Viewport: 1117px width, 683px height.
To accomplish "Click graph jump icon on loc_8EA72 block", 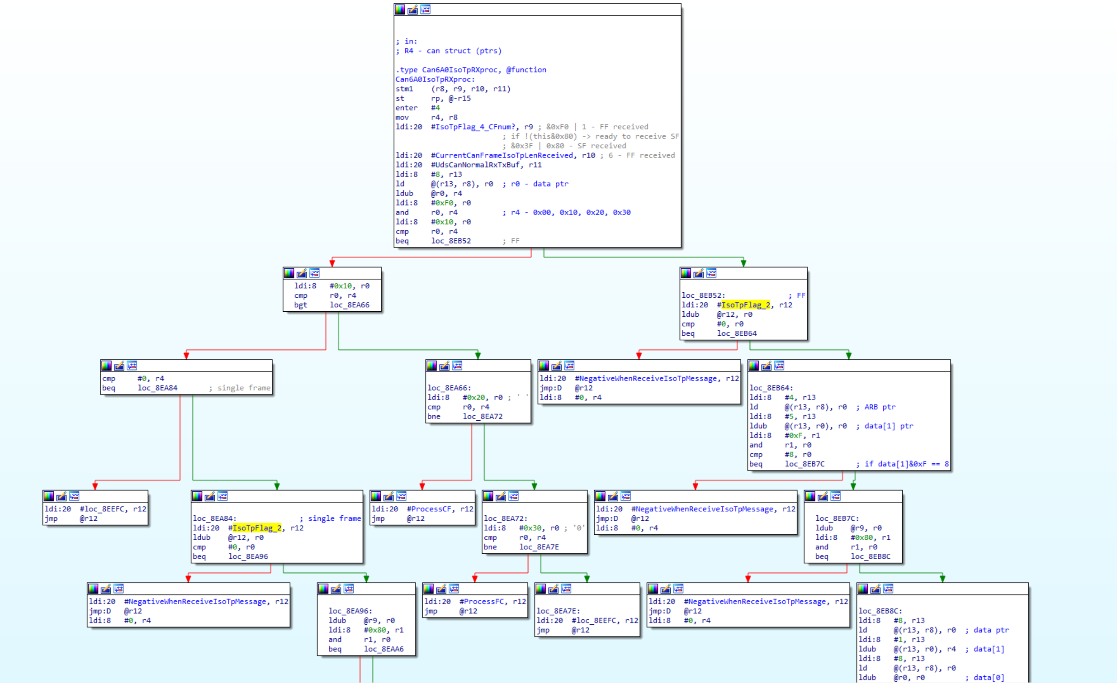I will (513, 496).
